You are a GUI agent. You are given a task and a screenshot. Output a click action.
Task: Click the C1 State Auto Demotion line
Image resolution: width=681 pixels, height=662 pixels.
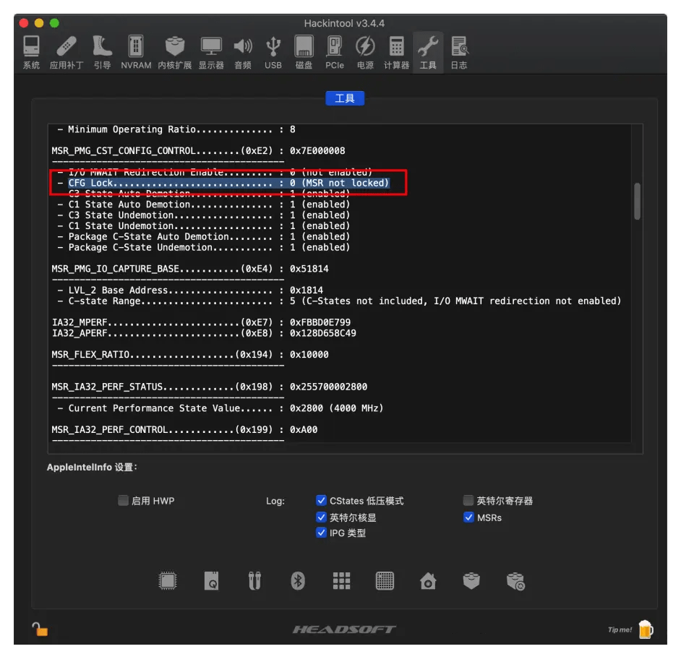point(203,204)
